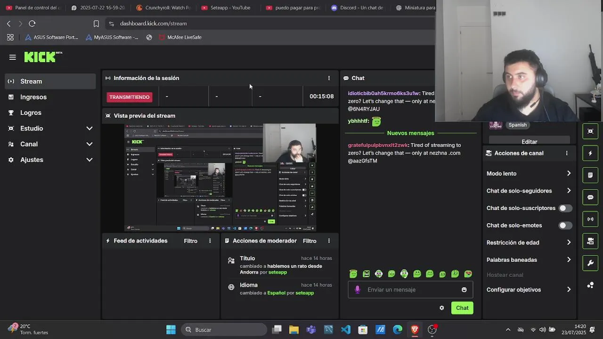Click the Windows taskbar Buscar search box
Screen dimensions: 603x339
(224, 330)
